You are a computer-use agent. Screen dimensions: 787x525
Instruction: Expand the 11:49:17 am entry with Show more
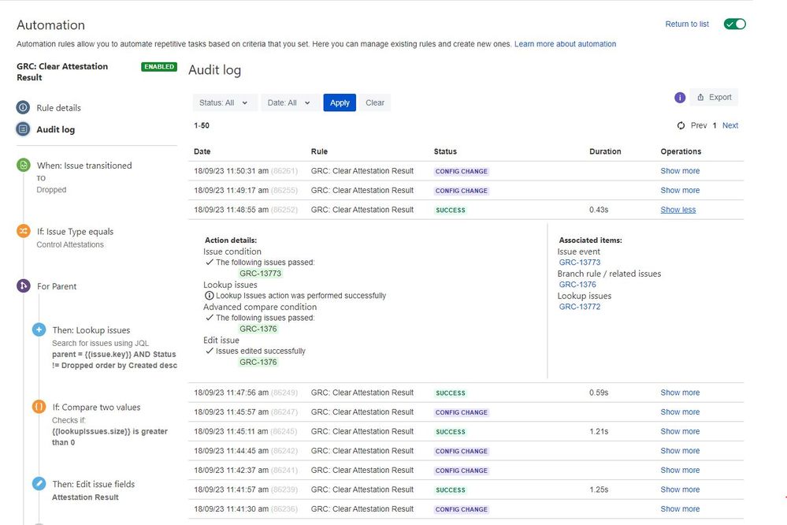(x=680, y=191)
